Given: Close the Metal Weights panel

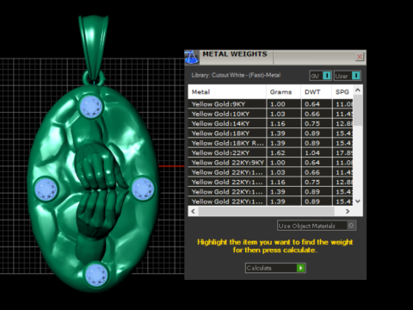Looking at the screenshot, I should coord(360,57).
